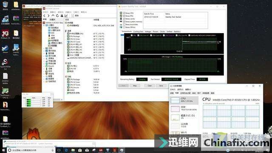The height and width of the screenshot is (153, 272).
Task: Click the graph chart icon in AIDA64 toolbar
Action: (66, 16)
